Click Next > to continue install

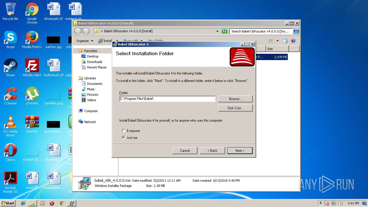point(240,151)
